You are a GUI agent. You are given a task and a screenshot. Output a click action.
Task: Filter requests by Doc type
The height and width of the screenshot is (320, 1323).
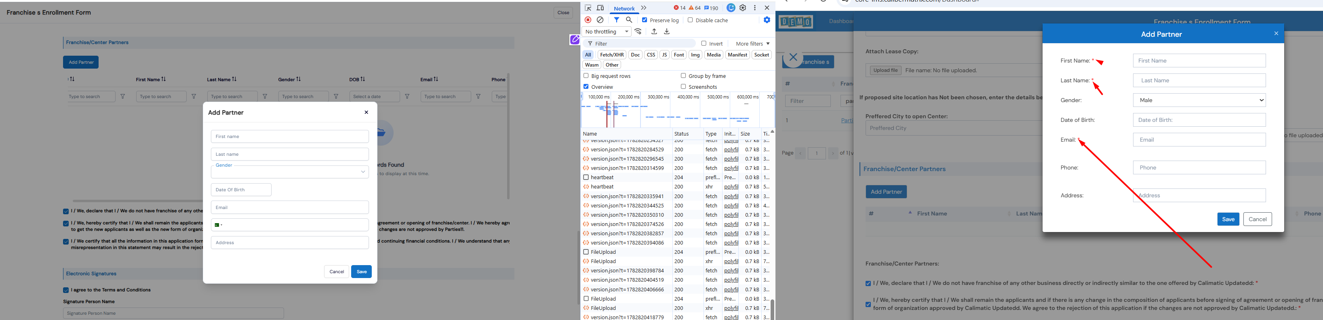coord(635,55)
